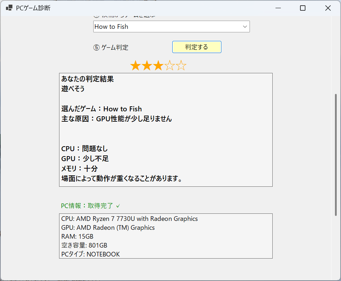This screenshot has width=341, height=281.
Task: Click the 主な原因：GPU性能が少し足りません line
Action: coord(116,119)
